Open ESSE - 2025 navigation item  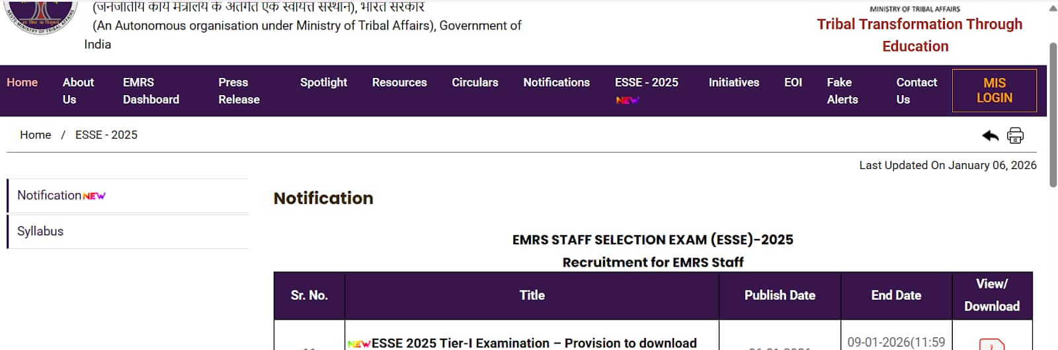(x=646, y=83)
